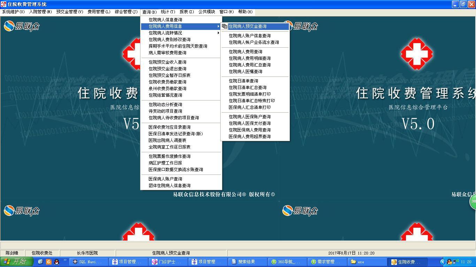The image size is (476, 267).
Task: Open the 综合管理 menu
Action: tap(126, 12)
